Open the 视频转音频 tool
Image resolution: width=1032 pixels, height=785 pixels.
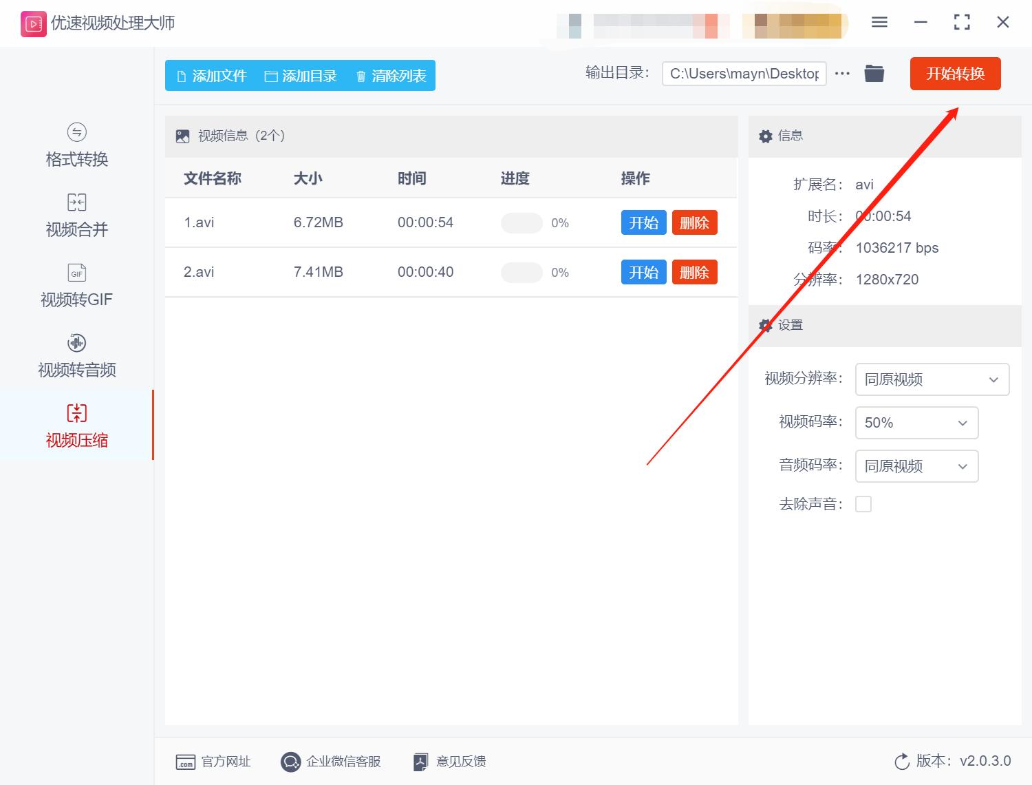coord(76,355)
